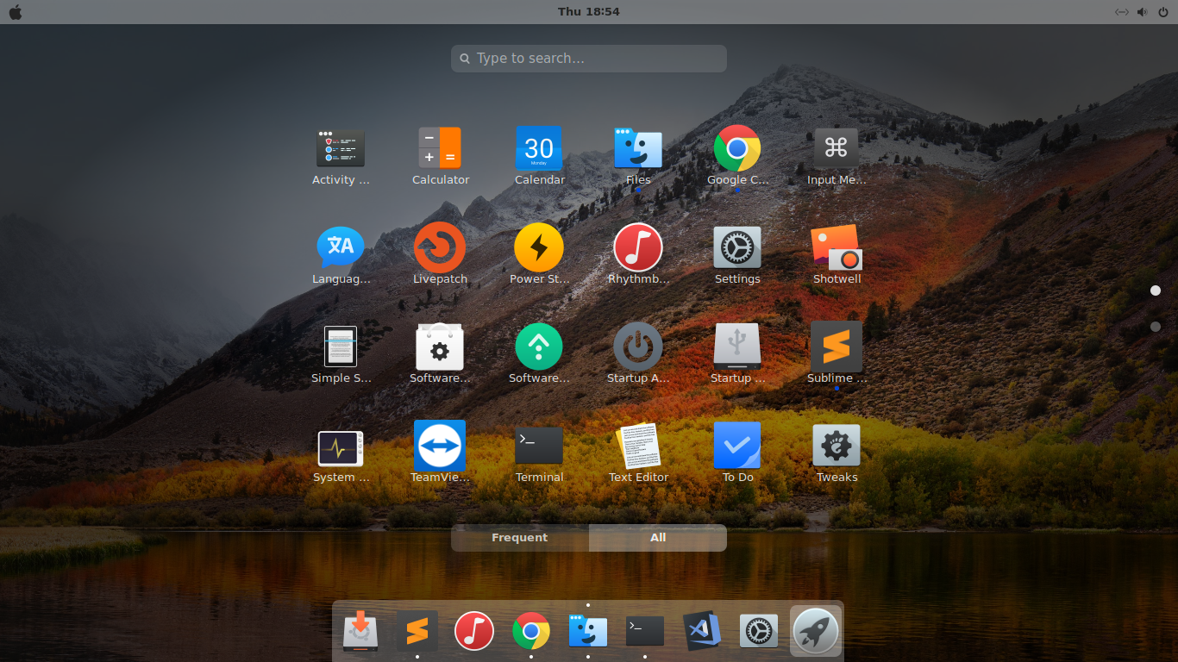Open the network status icon in top bar
Image resolution: width=1178 pixels, height=662 pixels.
tap(1122, 12)
